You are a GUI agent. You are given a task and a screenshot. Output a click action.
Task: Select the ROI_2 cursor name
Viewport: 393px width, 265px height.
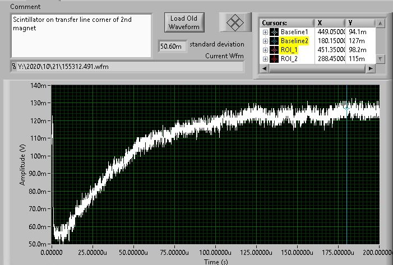click(x=290, y=59)
